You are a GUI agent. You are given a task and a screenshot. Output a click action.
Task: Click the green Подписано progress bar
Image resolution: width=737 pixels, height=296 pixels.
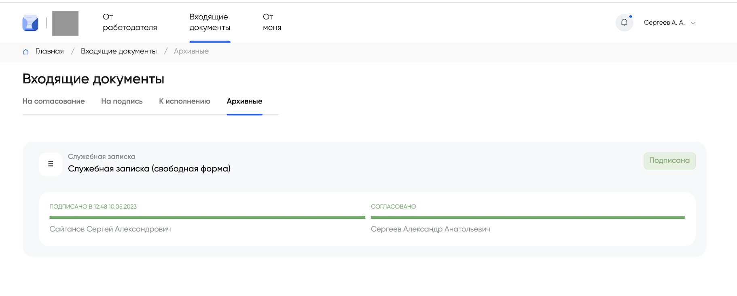[x=207, y=218]
